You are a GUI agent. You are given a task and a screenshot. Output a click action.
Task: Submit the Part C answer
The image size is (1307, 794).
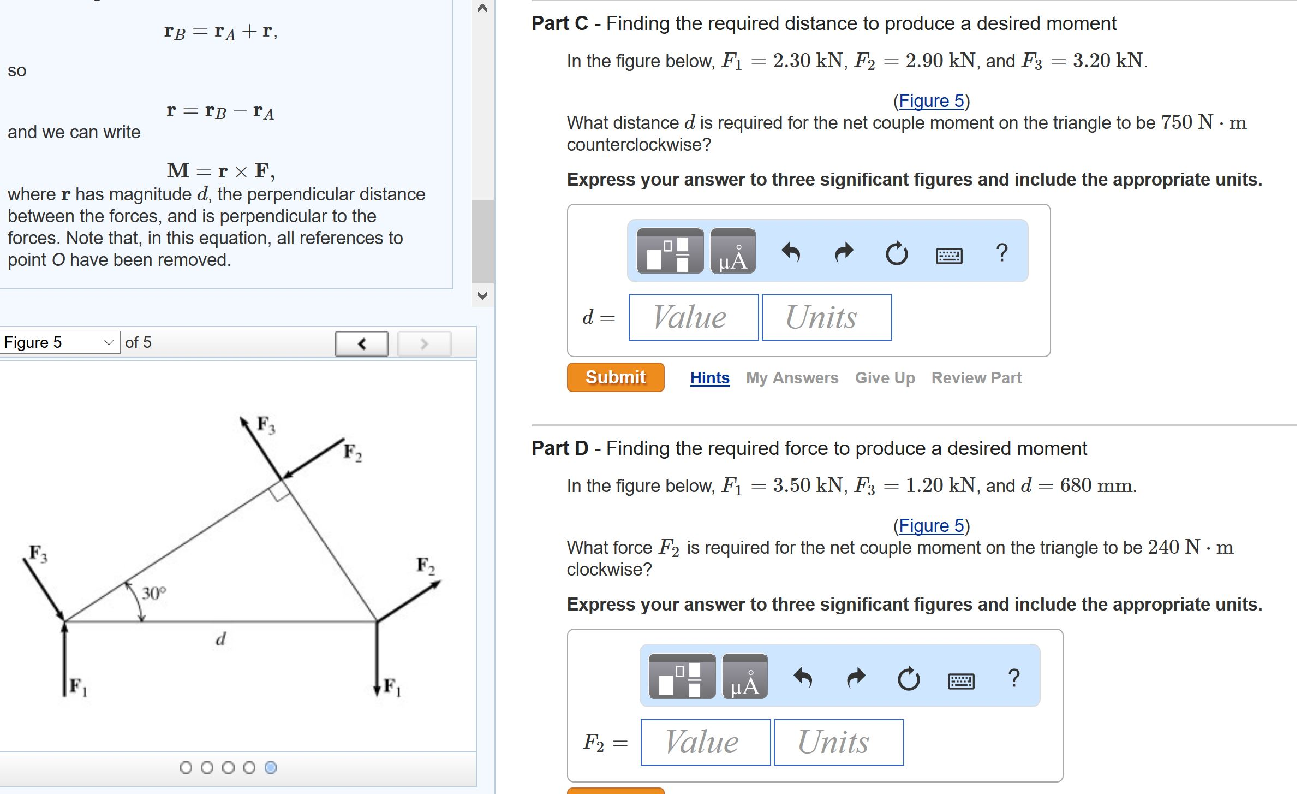click(x=615, y=376)
